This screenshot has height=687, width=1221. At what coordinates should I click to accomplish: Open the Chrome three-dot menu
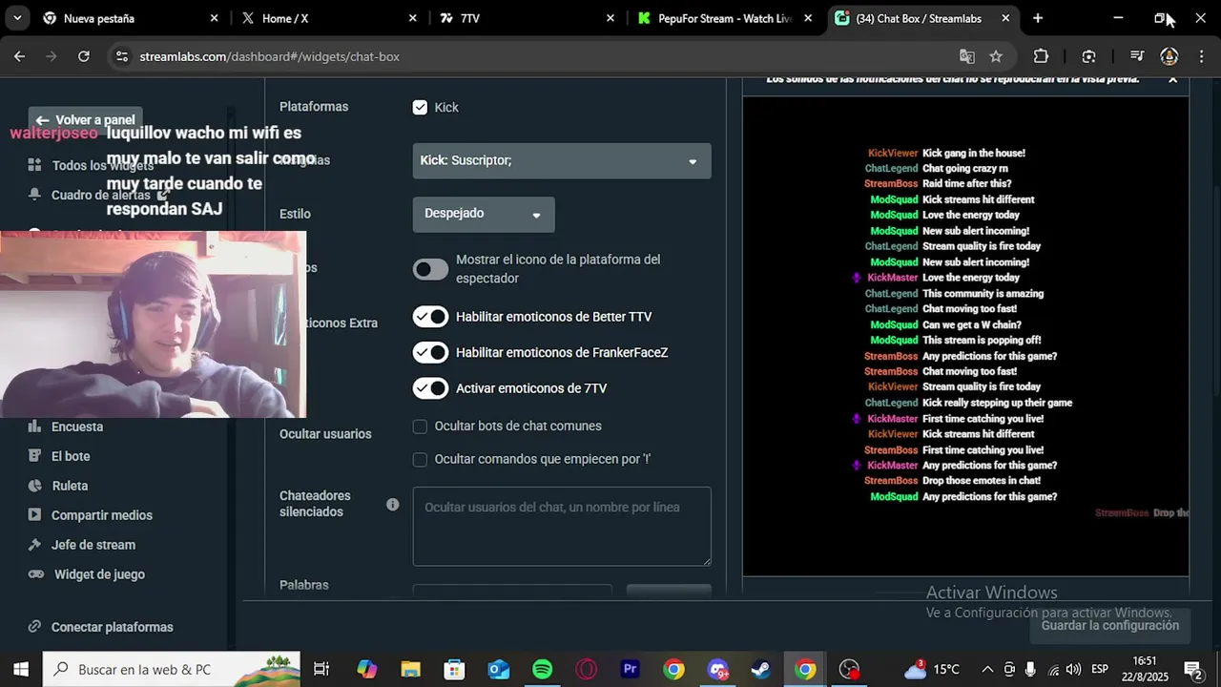coord(1201,56)
